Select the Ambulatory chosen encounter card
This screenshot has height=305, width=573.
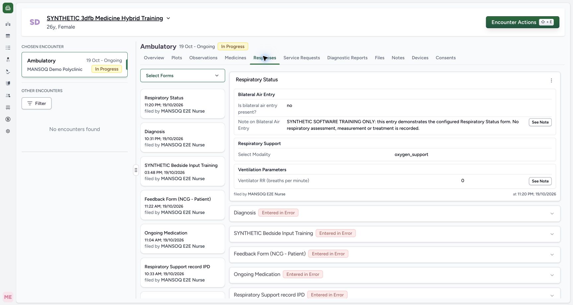pos(75,65)
